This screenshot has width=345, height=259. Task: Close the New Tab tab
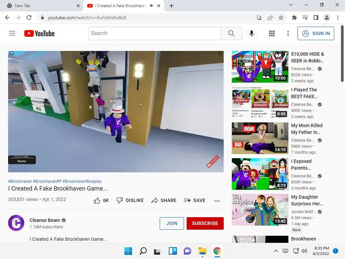pyautogui.click(x=78, y=6)
